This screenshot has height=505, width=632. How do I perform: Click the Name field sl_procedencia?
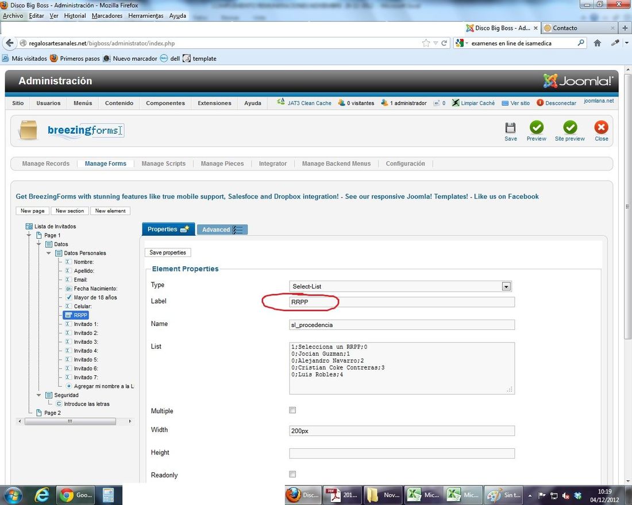coord(402,325)
